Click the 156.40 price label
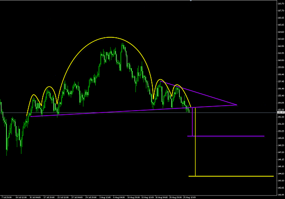 pyautogui.click(x=281, y=89)
